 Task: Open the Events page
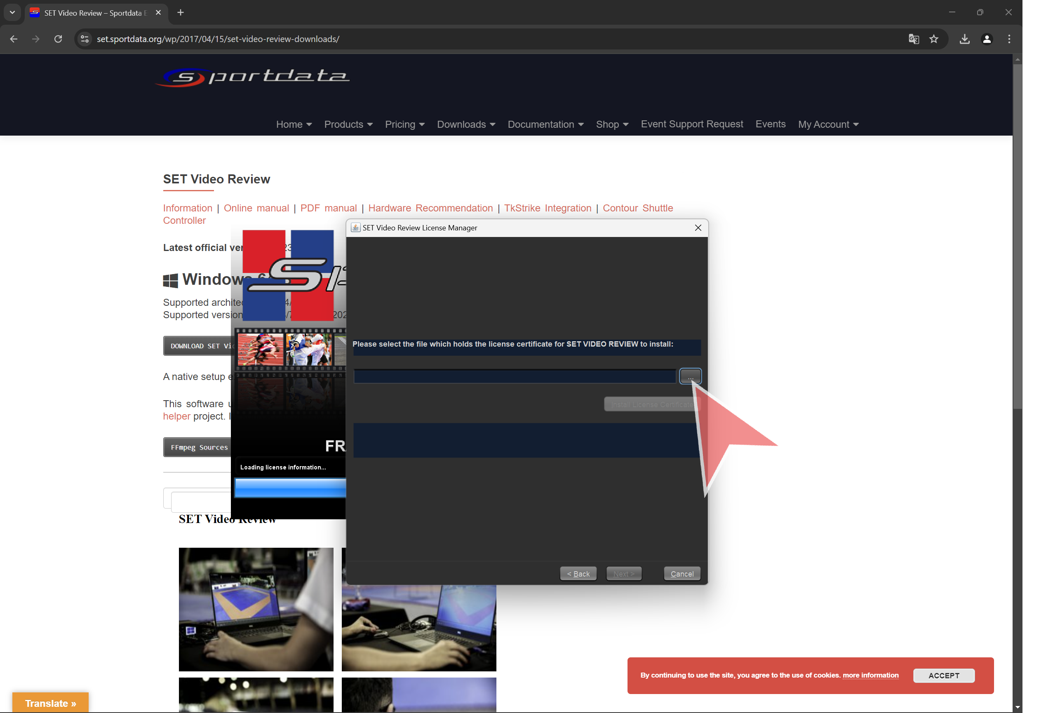(770, 124)
